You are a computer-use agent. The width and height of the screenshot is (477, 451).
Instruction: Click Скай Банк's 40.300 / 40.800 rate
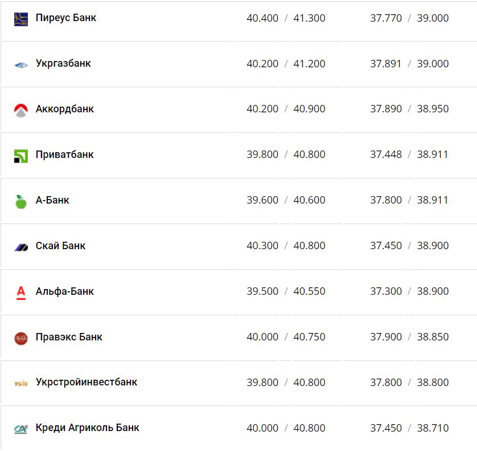pyautogui.click(x=286, y=246)
